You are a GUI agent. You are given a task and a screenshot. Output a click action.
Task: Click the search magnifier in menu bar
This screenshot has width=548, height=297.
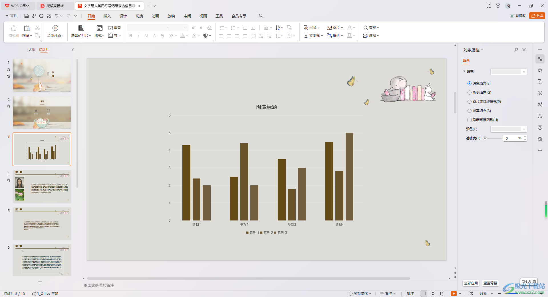(261, 16)
